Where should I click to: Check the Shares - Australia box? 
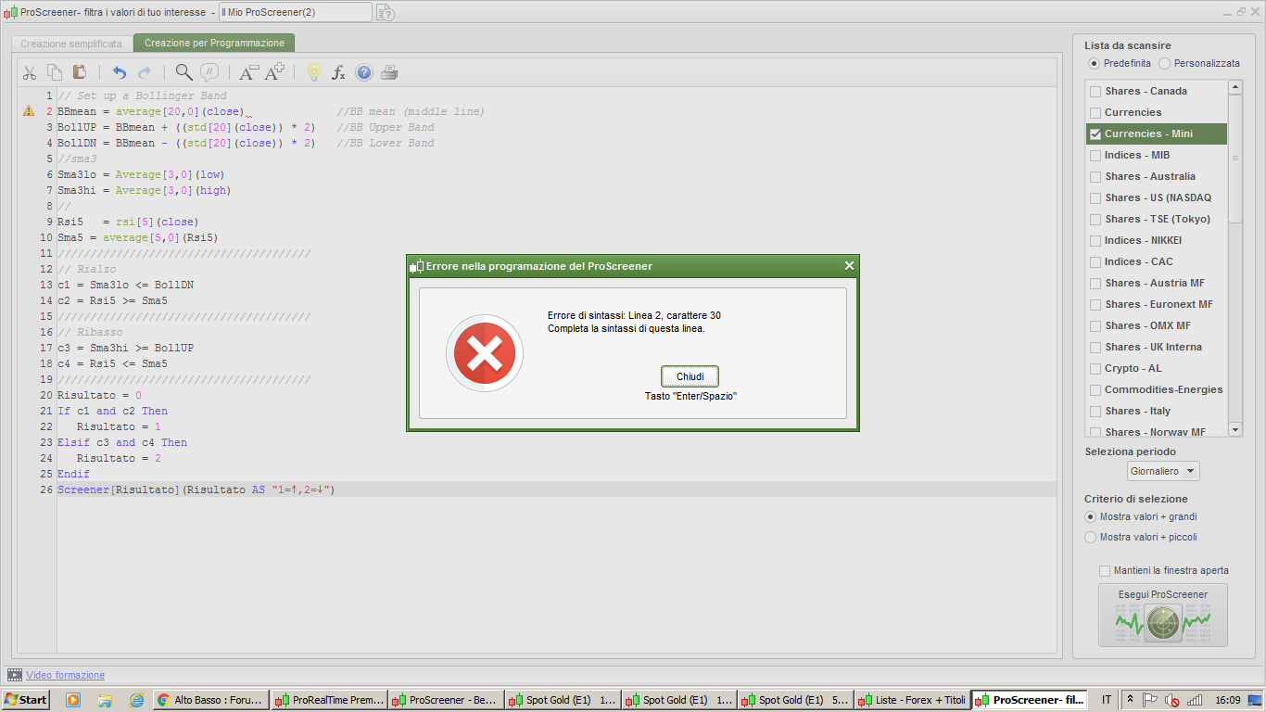[1095, 176]
